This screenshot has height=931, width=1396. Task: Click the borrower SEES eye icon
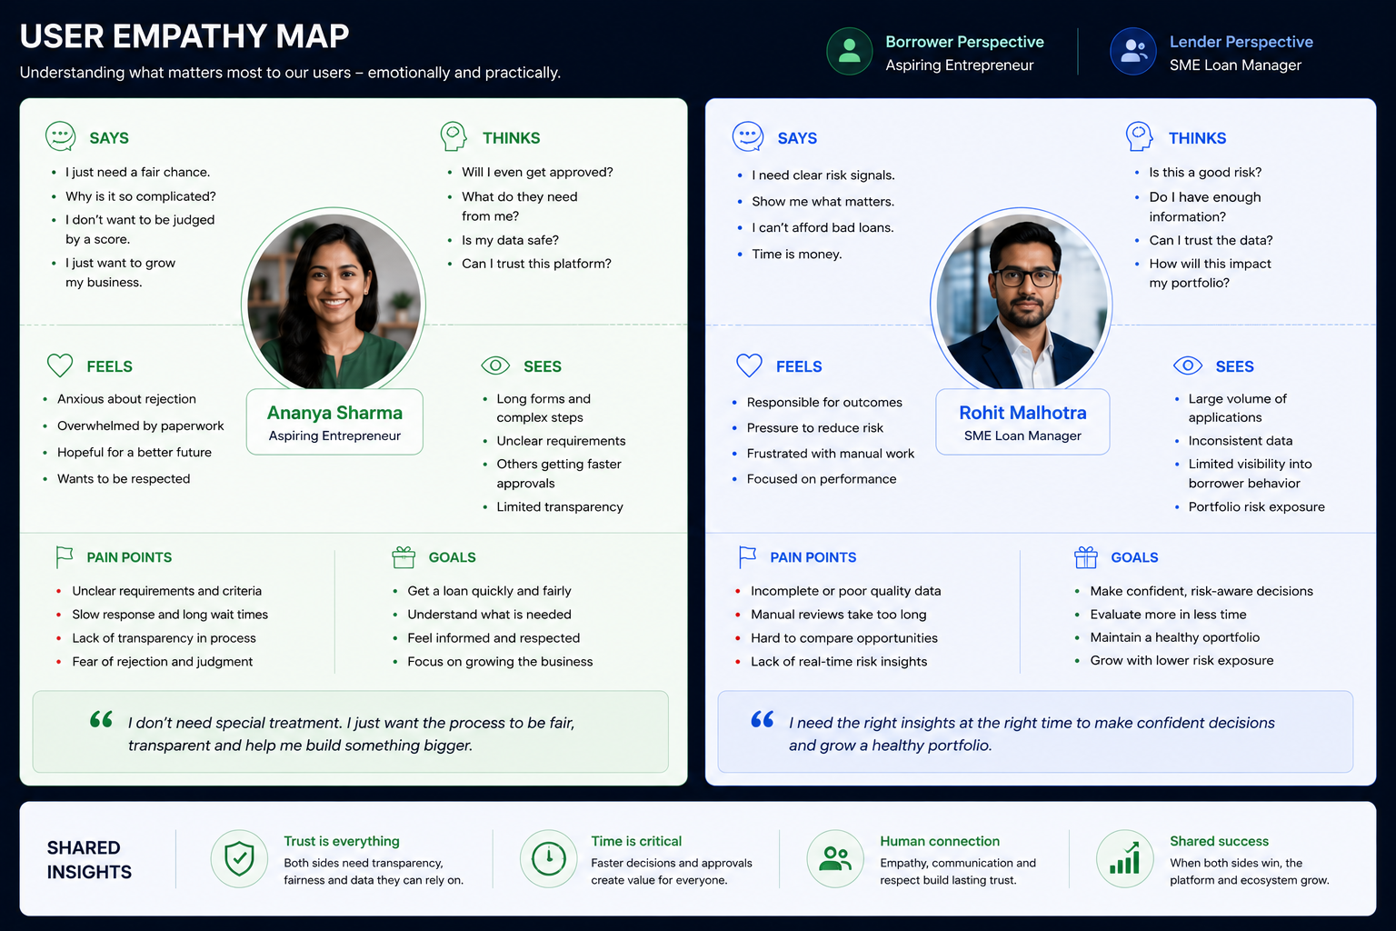click(495, 365)
